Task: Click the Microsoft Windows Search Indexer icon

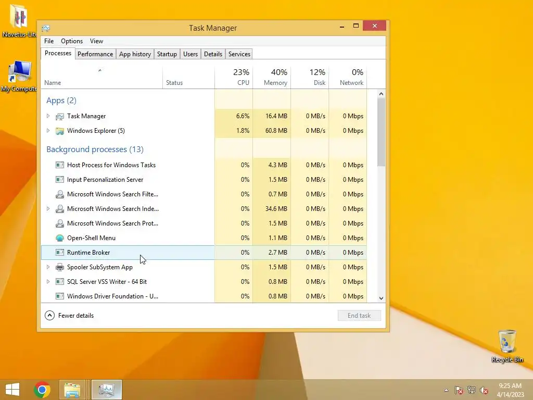Action: click(60, 209)
